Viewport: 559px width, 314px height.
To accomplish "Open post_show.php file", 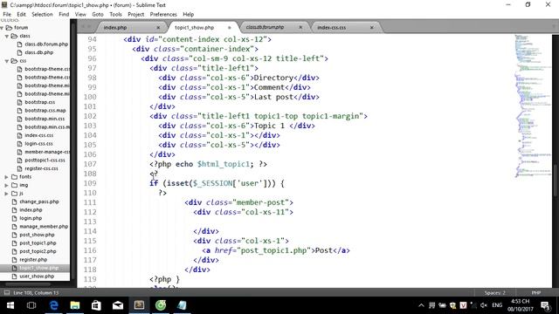I will (x=37, y=235).
